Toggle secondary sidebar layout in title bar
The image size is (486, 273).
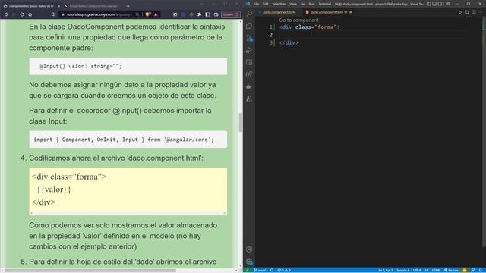click(x=440, y=4)
